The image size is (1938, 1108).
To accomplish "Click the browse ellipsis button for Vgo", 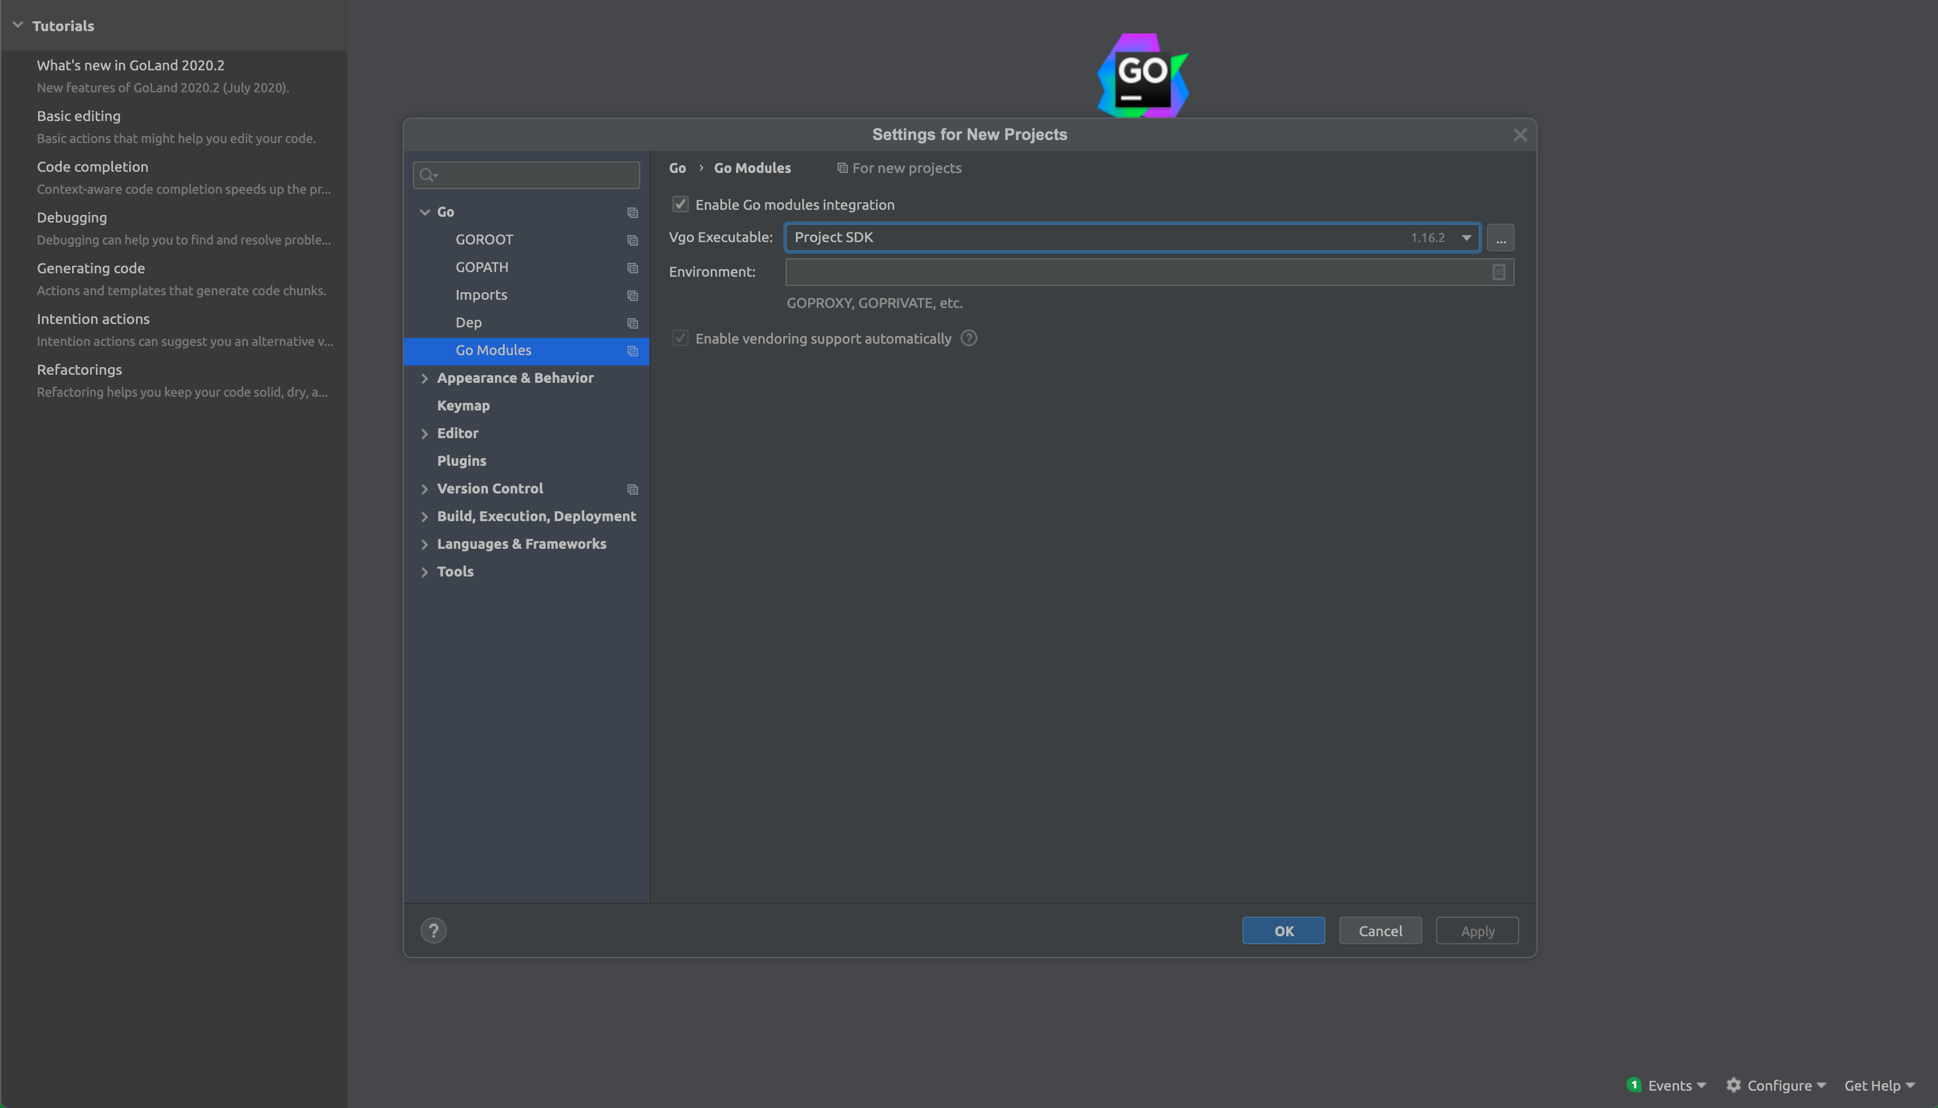I will pyautogui.click(x=1500, y=238).
